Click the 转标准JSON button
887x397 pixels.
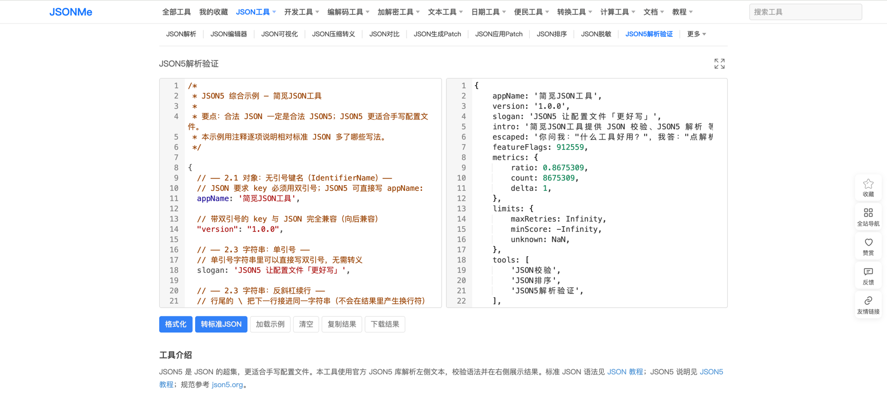(x=221, y=324)
